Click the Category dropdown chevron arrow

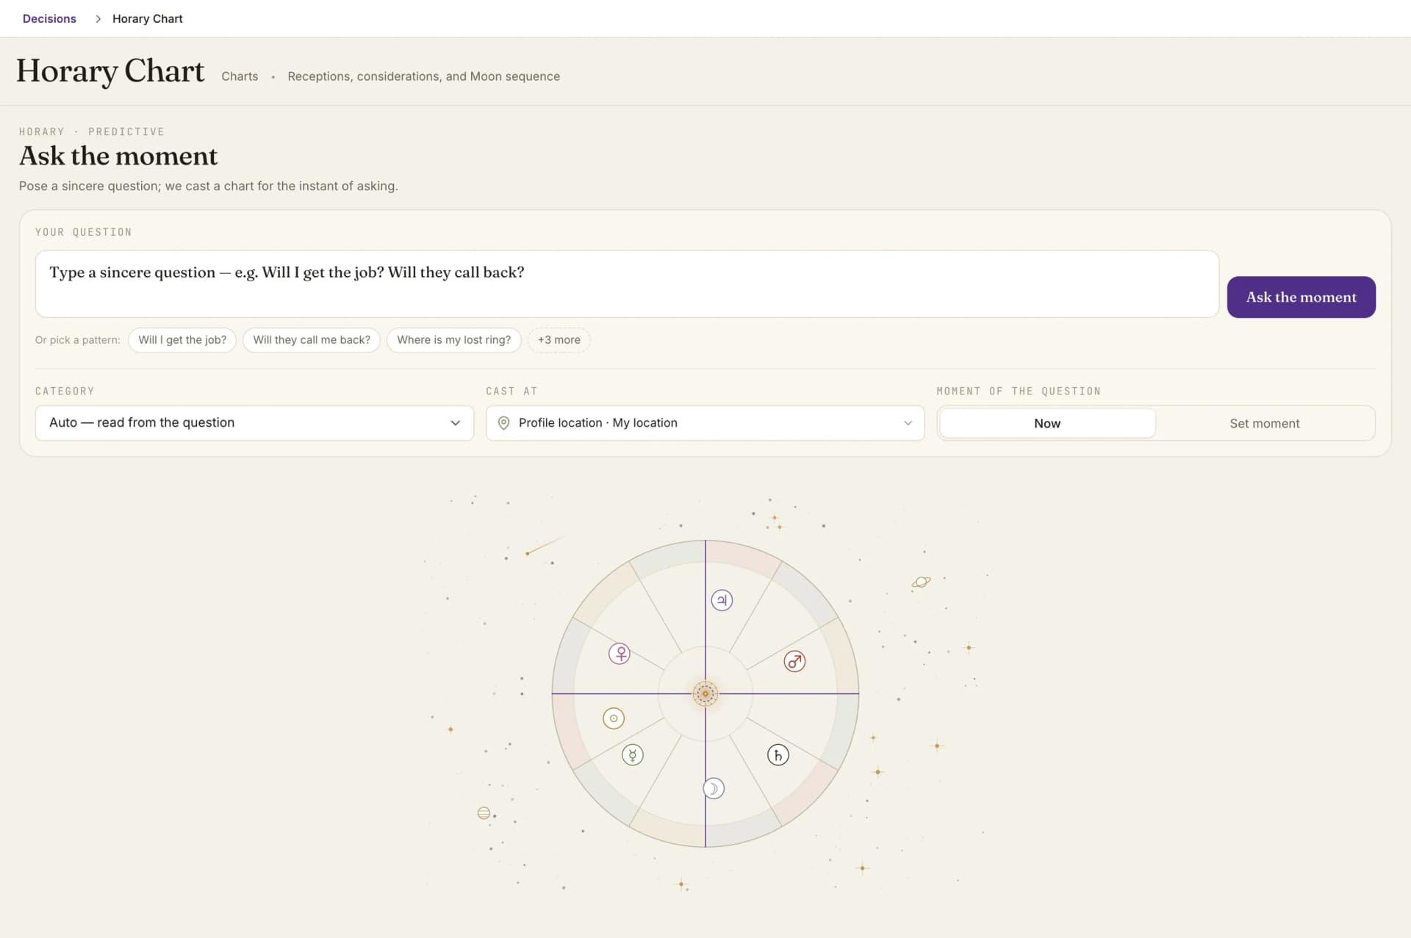click(x=456, y=423)
